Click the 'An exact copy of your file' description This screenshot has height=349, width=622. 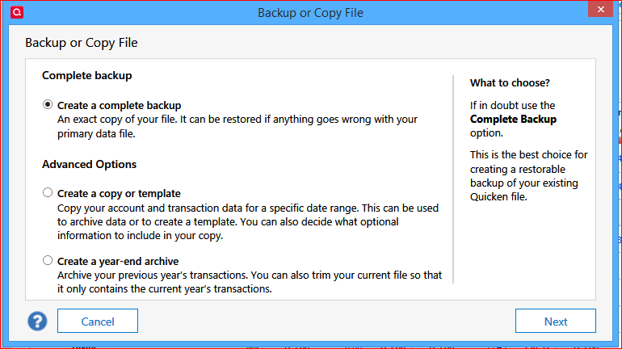[237, 126]
